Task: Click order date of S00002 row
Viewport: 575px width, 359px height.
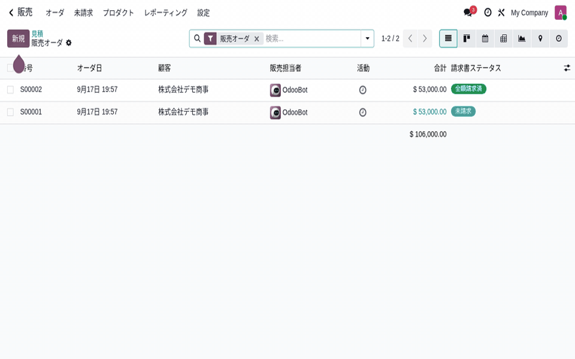Action: point(97,90)
